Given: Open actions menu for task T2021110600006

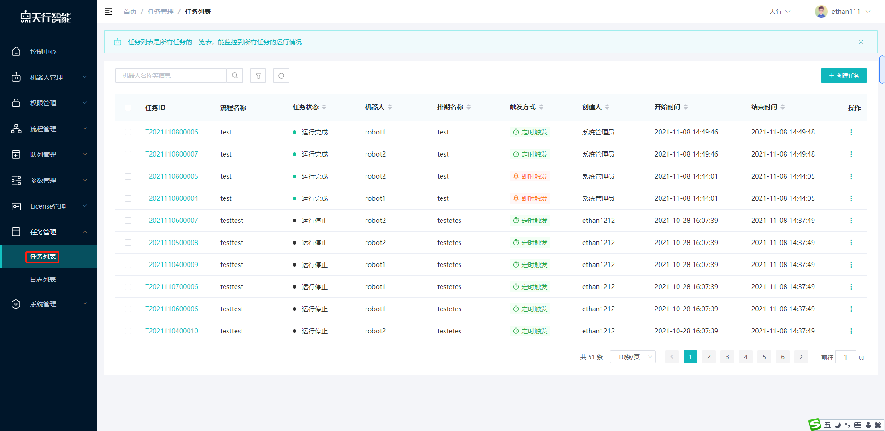Looking at the screenshot, I should coord(851,309).
